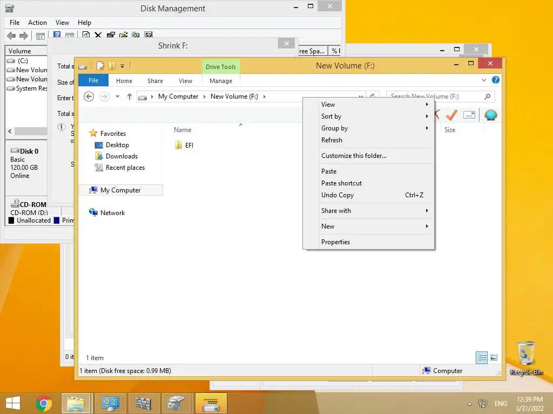The image size is (553, 414).
Task: Click the teal shell toolbar icon
Action: (490, 115)
